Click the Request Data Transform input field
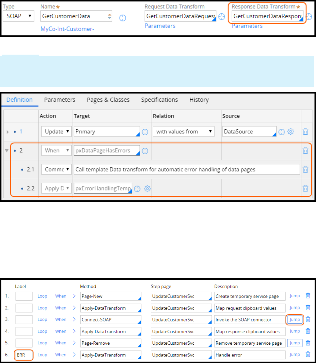This screenshot has height=363, width=316. point(180,16)
